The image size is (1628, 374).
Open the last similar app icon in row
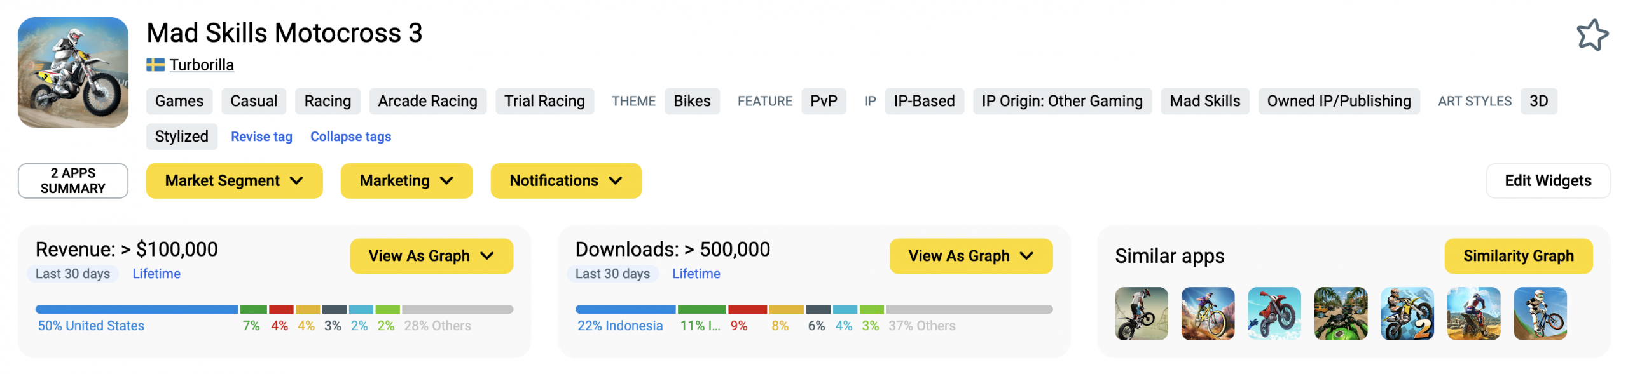click(x=1540, y=314)
